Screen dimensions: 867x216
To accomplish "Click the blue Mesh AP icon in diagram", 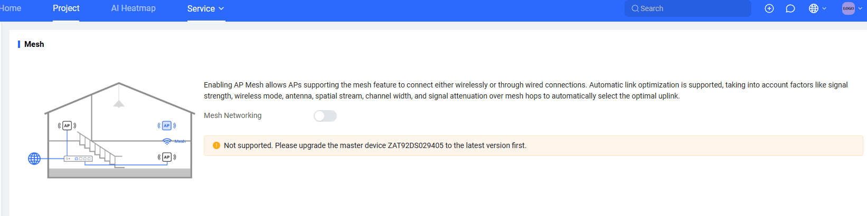I will point(167,125).
